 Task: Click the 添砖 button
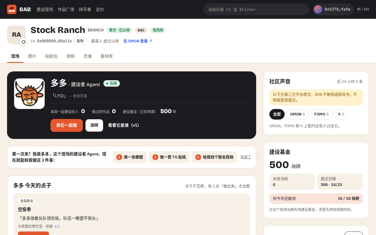coord(94,125)
